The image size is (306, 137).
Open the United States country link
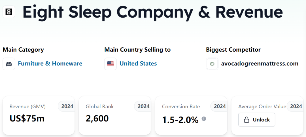138,64
